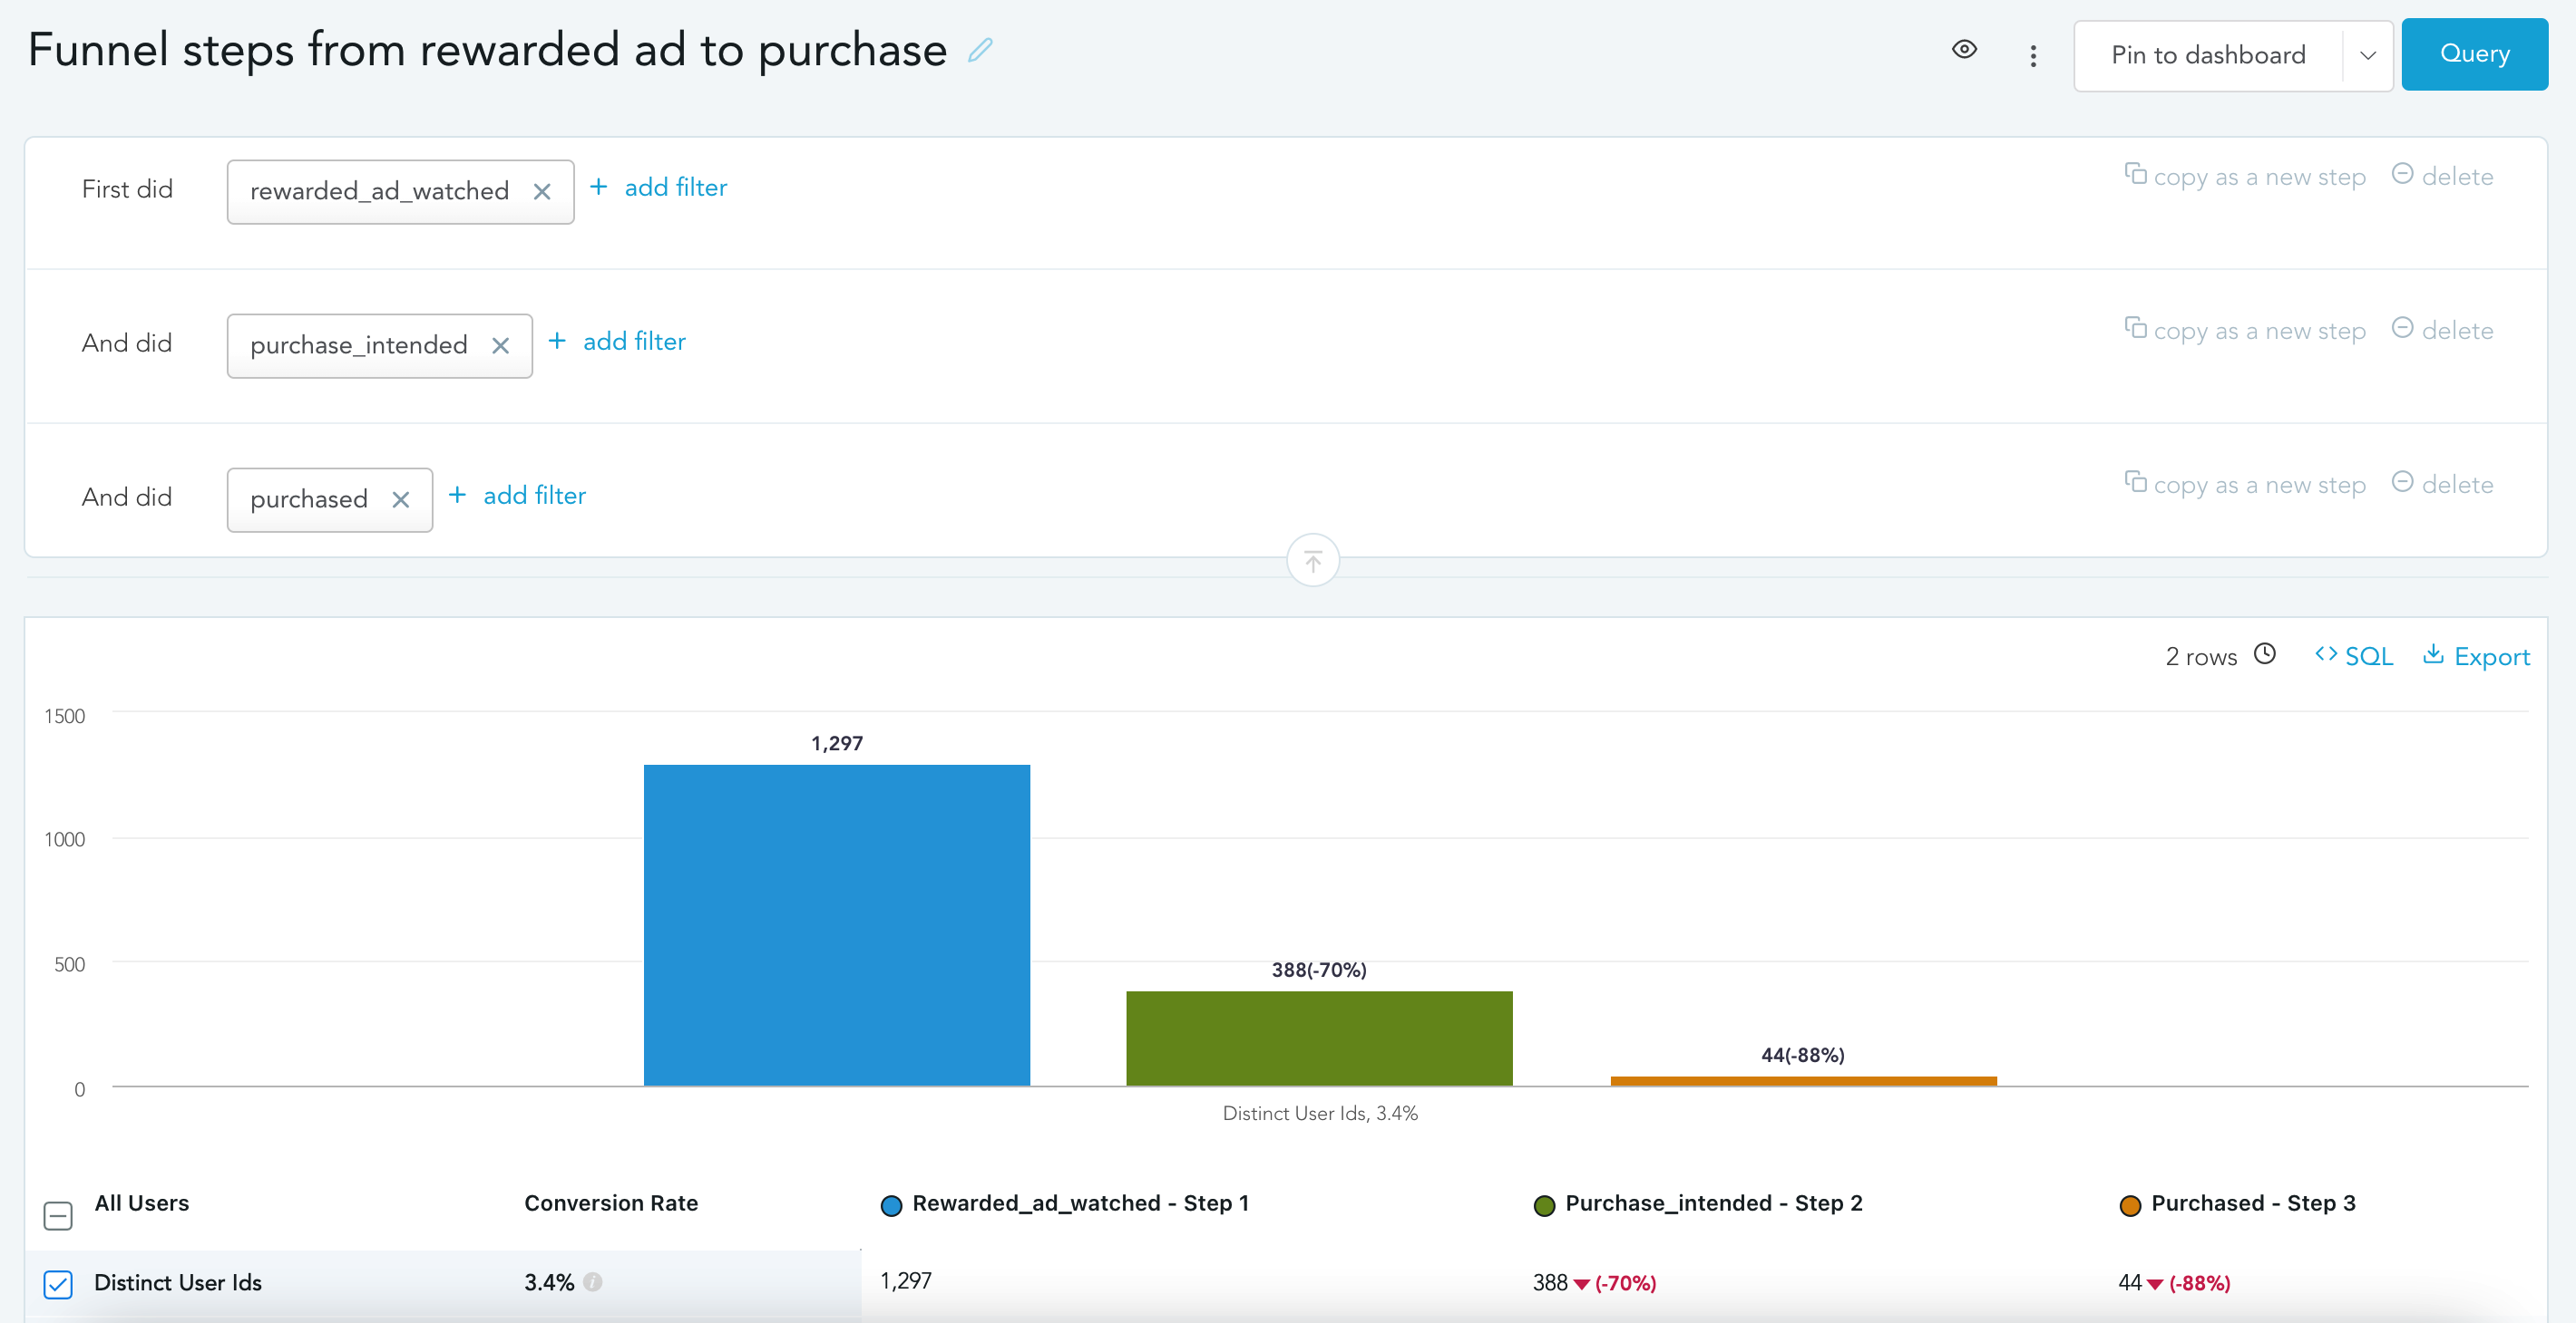Toggle the eye visibility icon in the header

point(1964,50)
